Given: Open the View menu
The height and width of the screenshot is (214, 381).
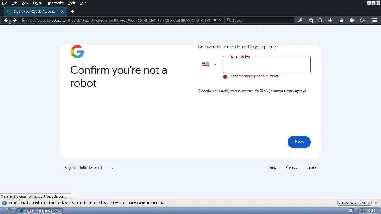Looking at the screenshot, I should coord(25,3).
